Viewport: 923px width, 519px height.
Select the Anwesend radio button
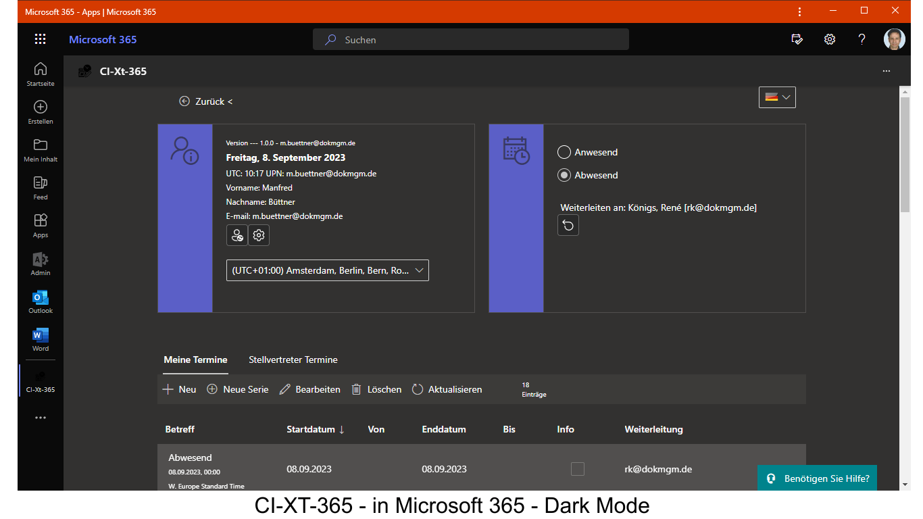point(564,152)
